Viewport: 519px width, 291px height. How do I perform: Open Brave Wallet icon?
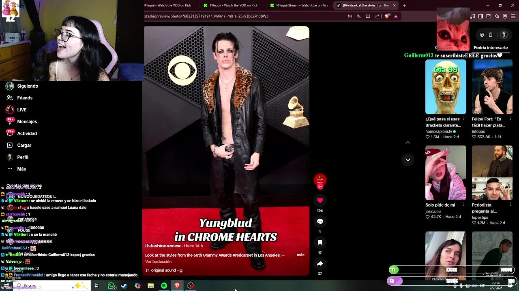point(489,16)
